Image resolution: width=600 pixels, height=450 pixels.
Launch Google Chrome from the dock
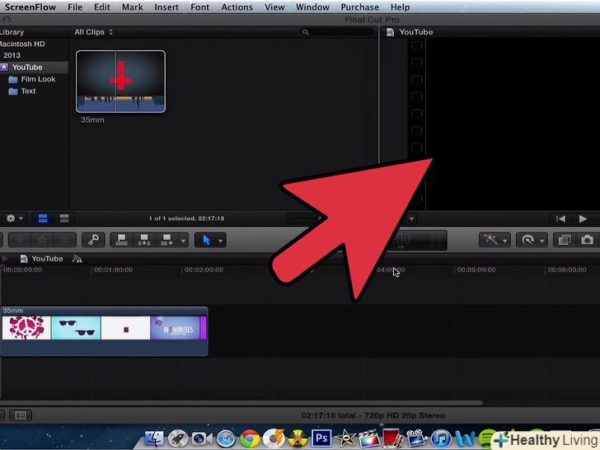[x=250, y=438]
